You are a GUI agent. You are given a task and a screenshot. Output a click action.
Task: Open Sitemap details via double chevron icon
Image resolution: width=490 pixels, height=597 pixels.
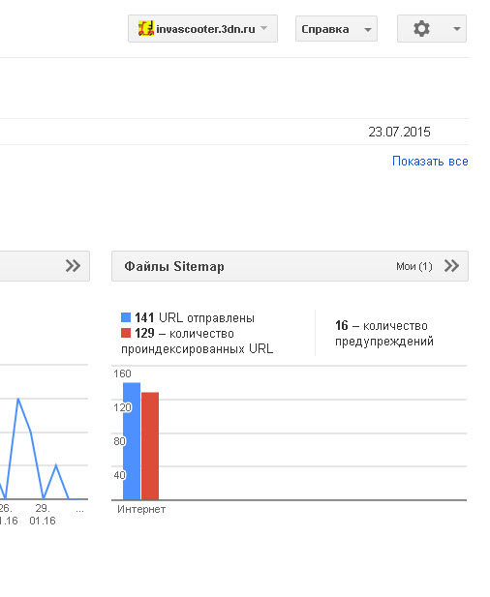pos(451,266)
